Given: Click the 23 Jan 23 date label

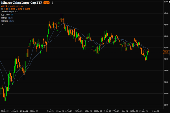Looking at the screenshot, I should click(60, 111).
